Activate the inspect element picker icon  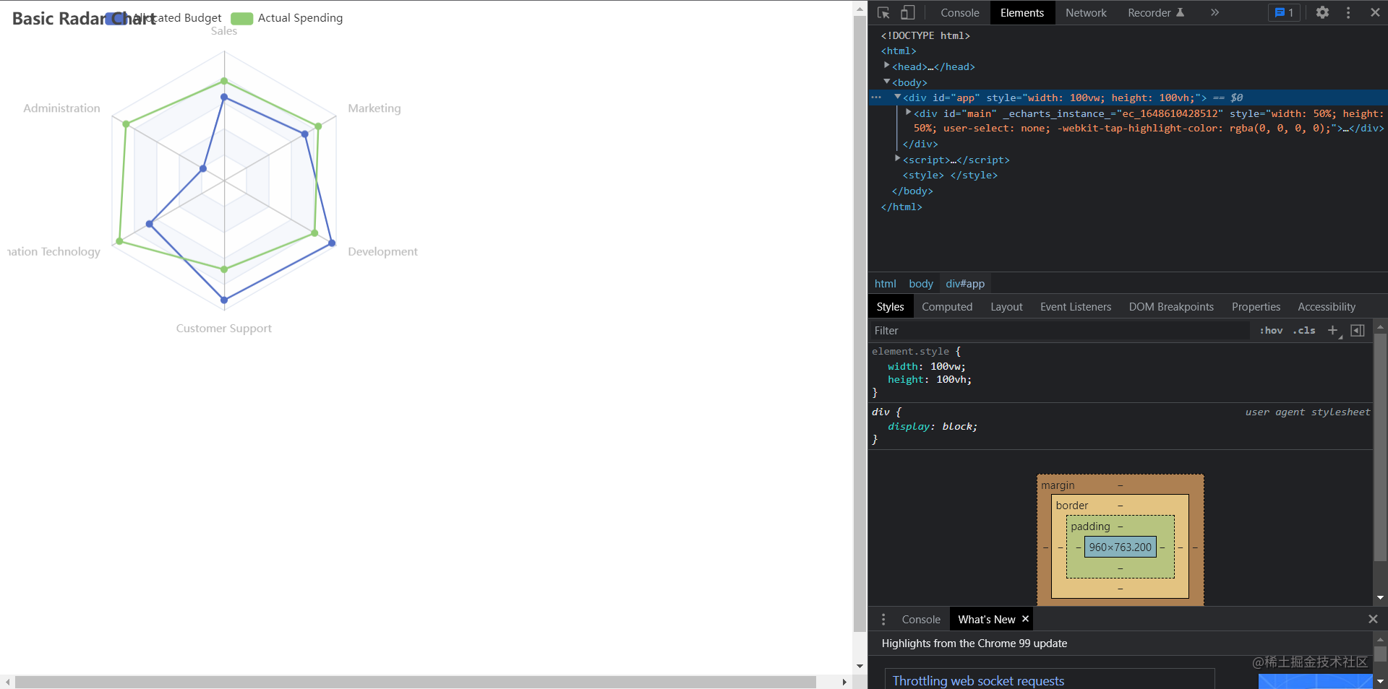[x=883, y=12]
